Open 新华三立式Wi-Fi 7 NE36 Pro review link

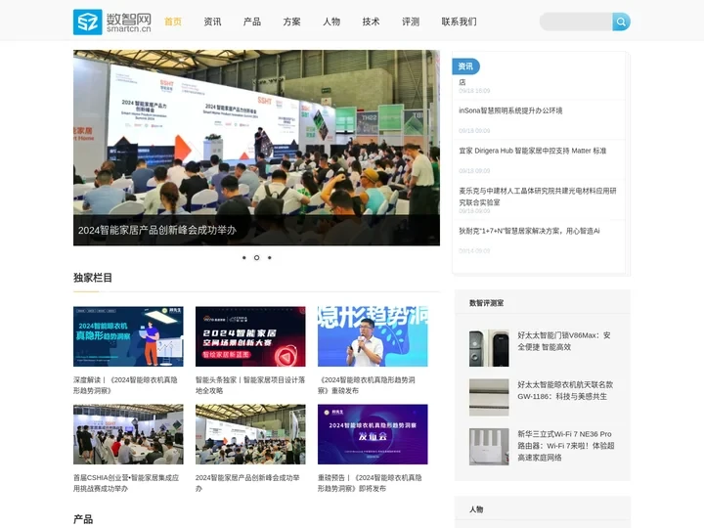click(x=566, y=446)
